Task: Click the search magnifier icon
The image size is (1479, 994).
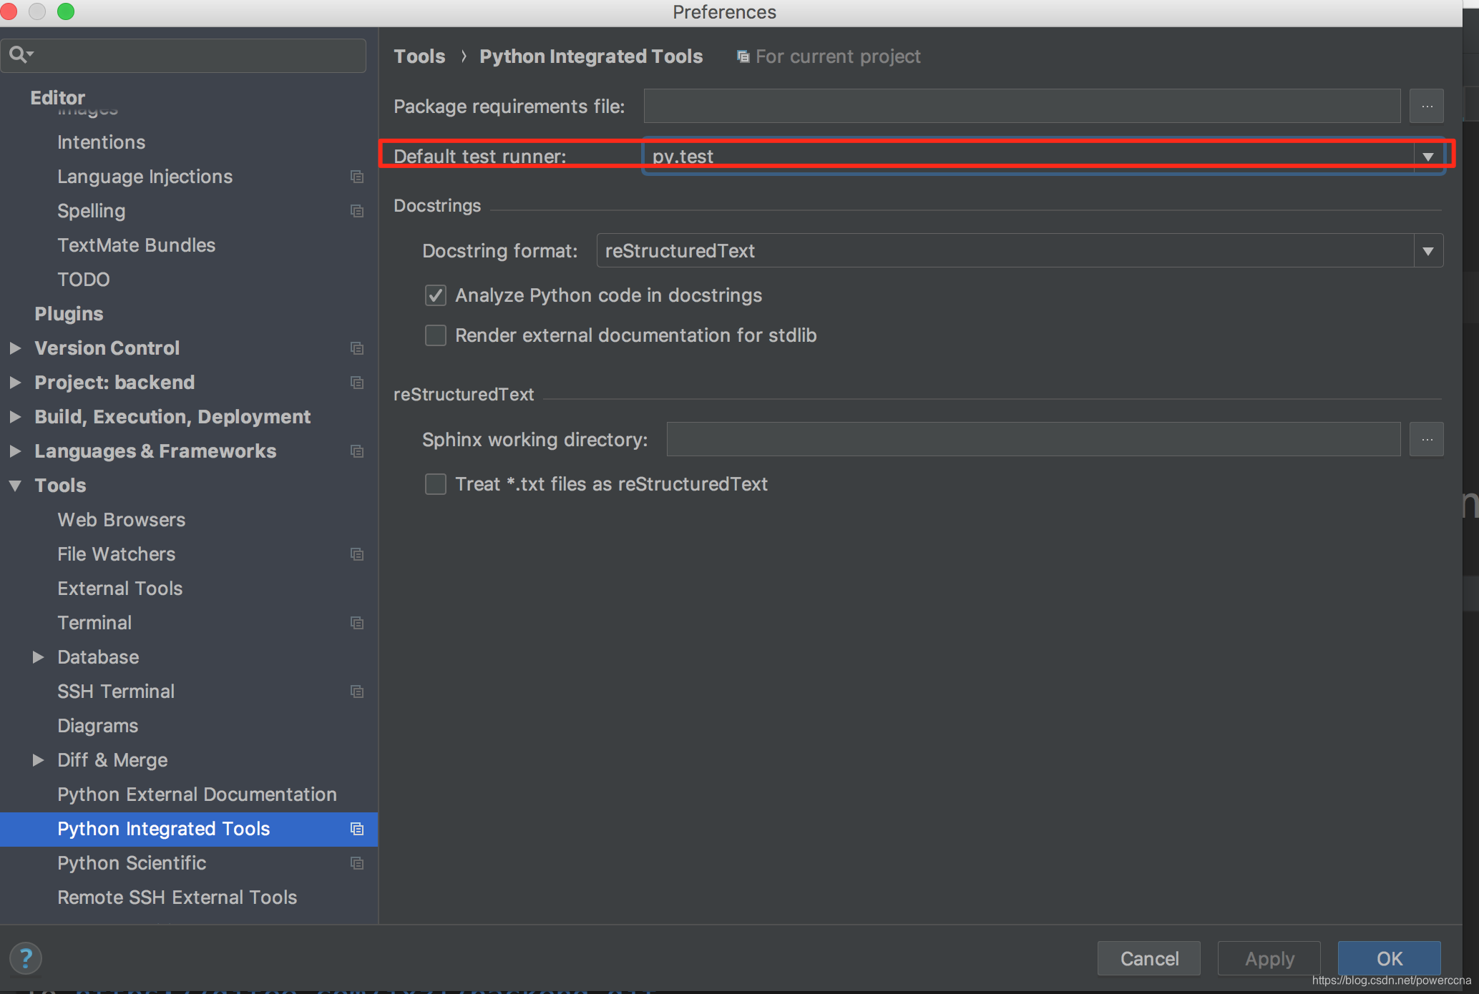Action: (19, 54)
